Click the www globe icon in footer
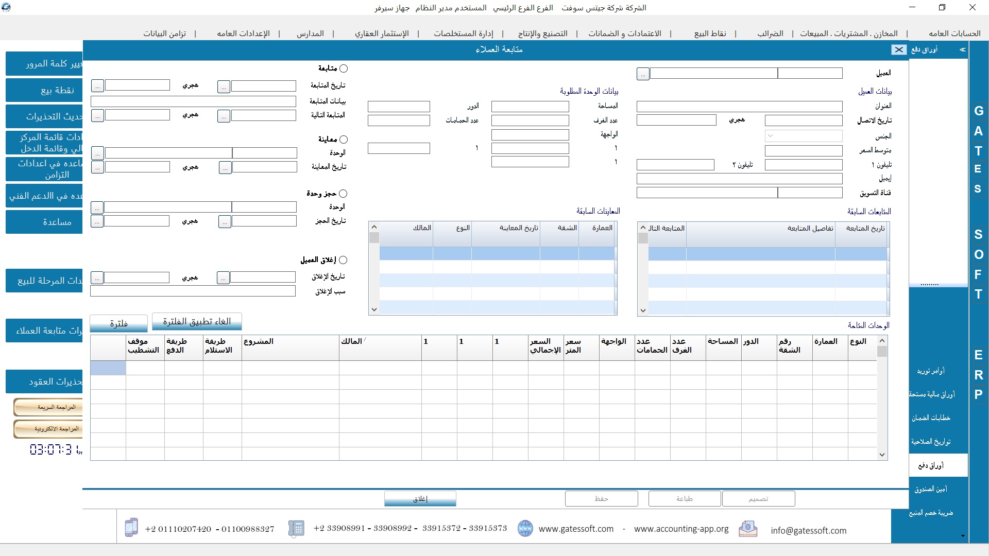 pos(525,528)
